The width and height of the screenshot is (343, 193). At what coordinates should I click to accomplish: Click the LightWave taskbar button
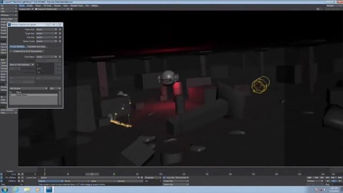[49, 189]
